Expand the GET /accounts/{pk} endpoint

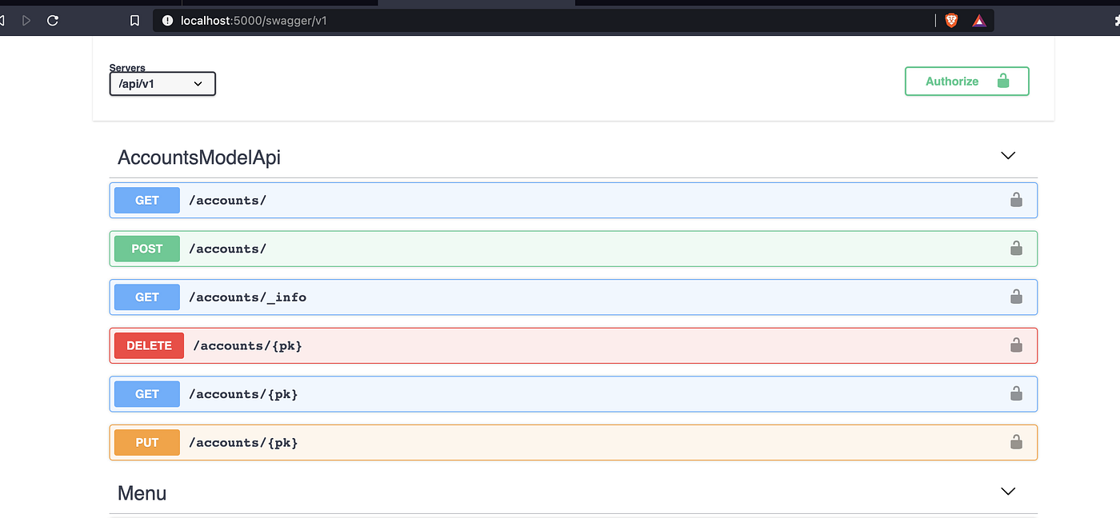tap(574, 393)
